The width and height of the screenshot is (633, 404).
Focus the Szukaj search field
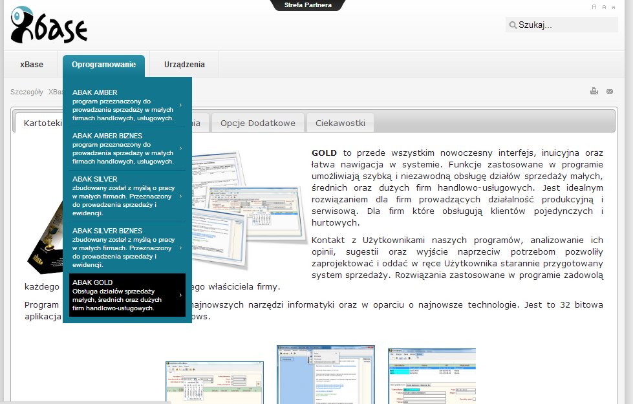click(561, 25)
